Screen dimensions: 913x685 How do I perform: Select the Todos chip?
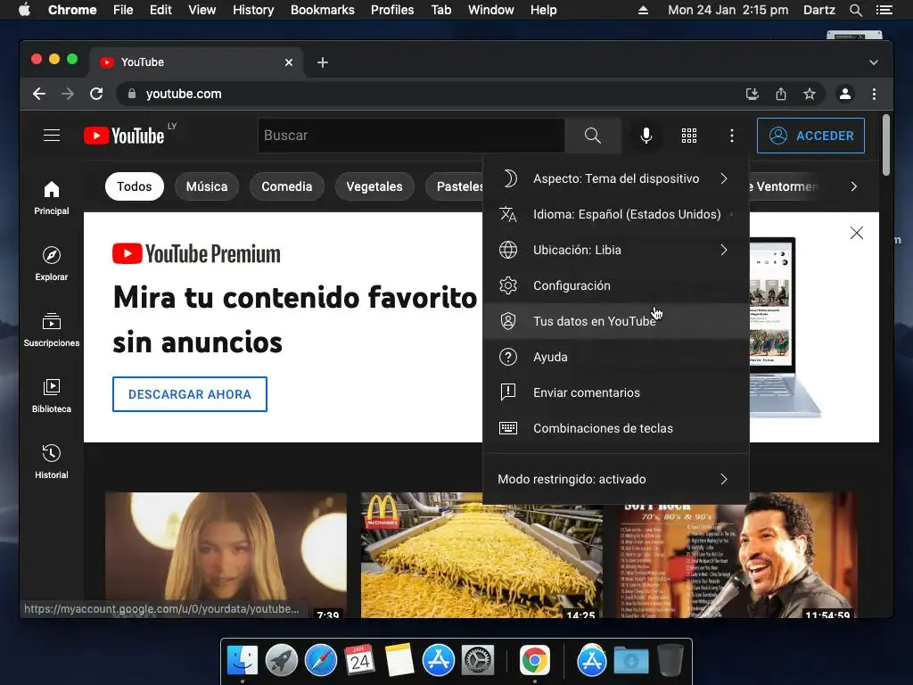tap(134, 186)
